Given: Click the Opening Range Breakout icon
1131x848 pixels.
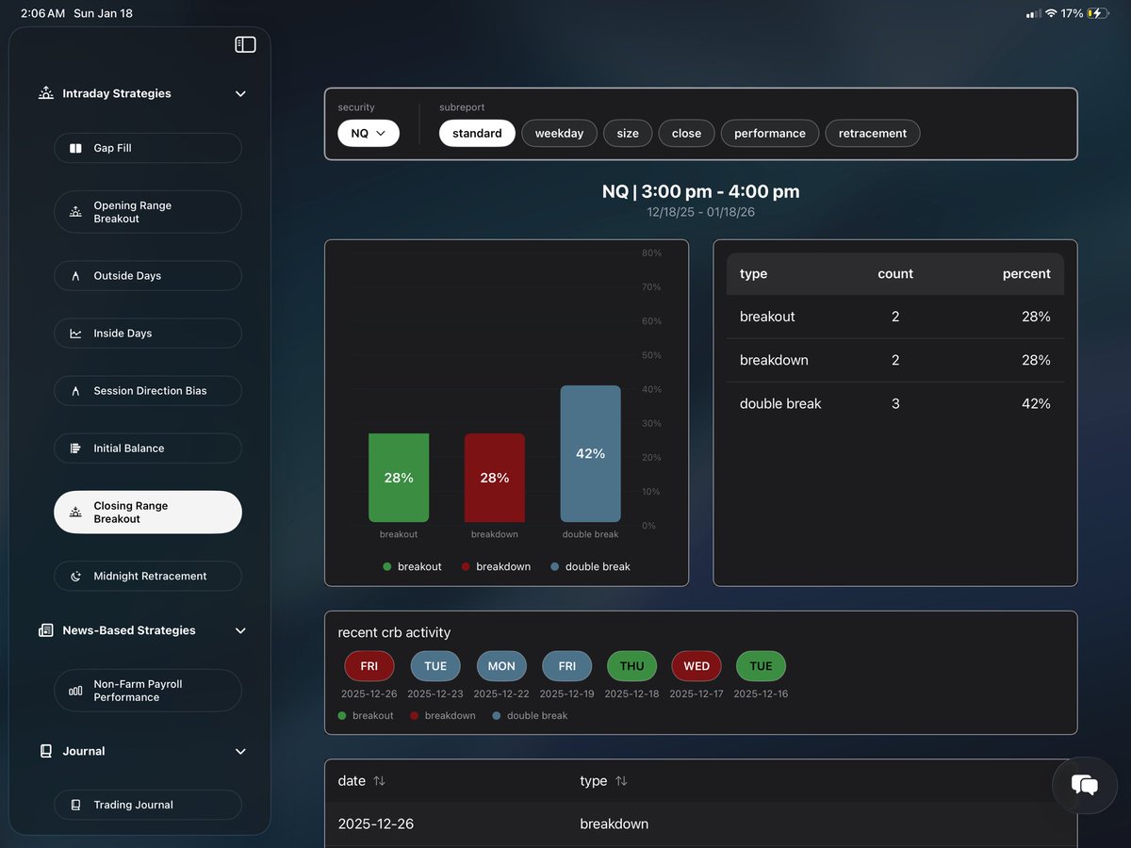Looking at the screenshot, I should point(75,212).
